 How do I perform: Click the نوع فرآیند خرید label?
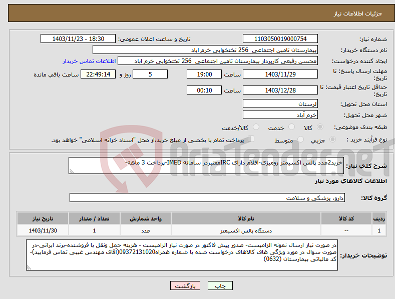coord(367,139)
